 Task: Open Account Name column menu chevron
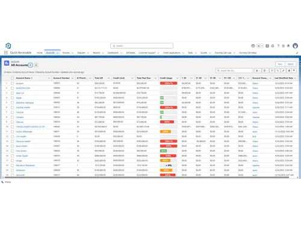[x=49, y=78]
